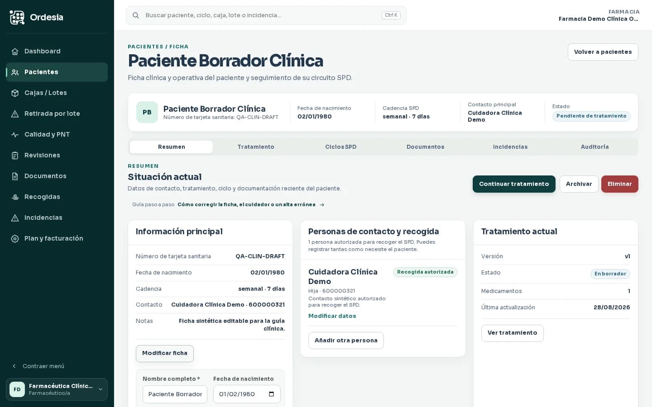Click Modificar datos link for Cuidadora
This screenshot has height=407, width=652.
click(332, 316)
